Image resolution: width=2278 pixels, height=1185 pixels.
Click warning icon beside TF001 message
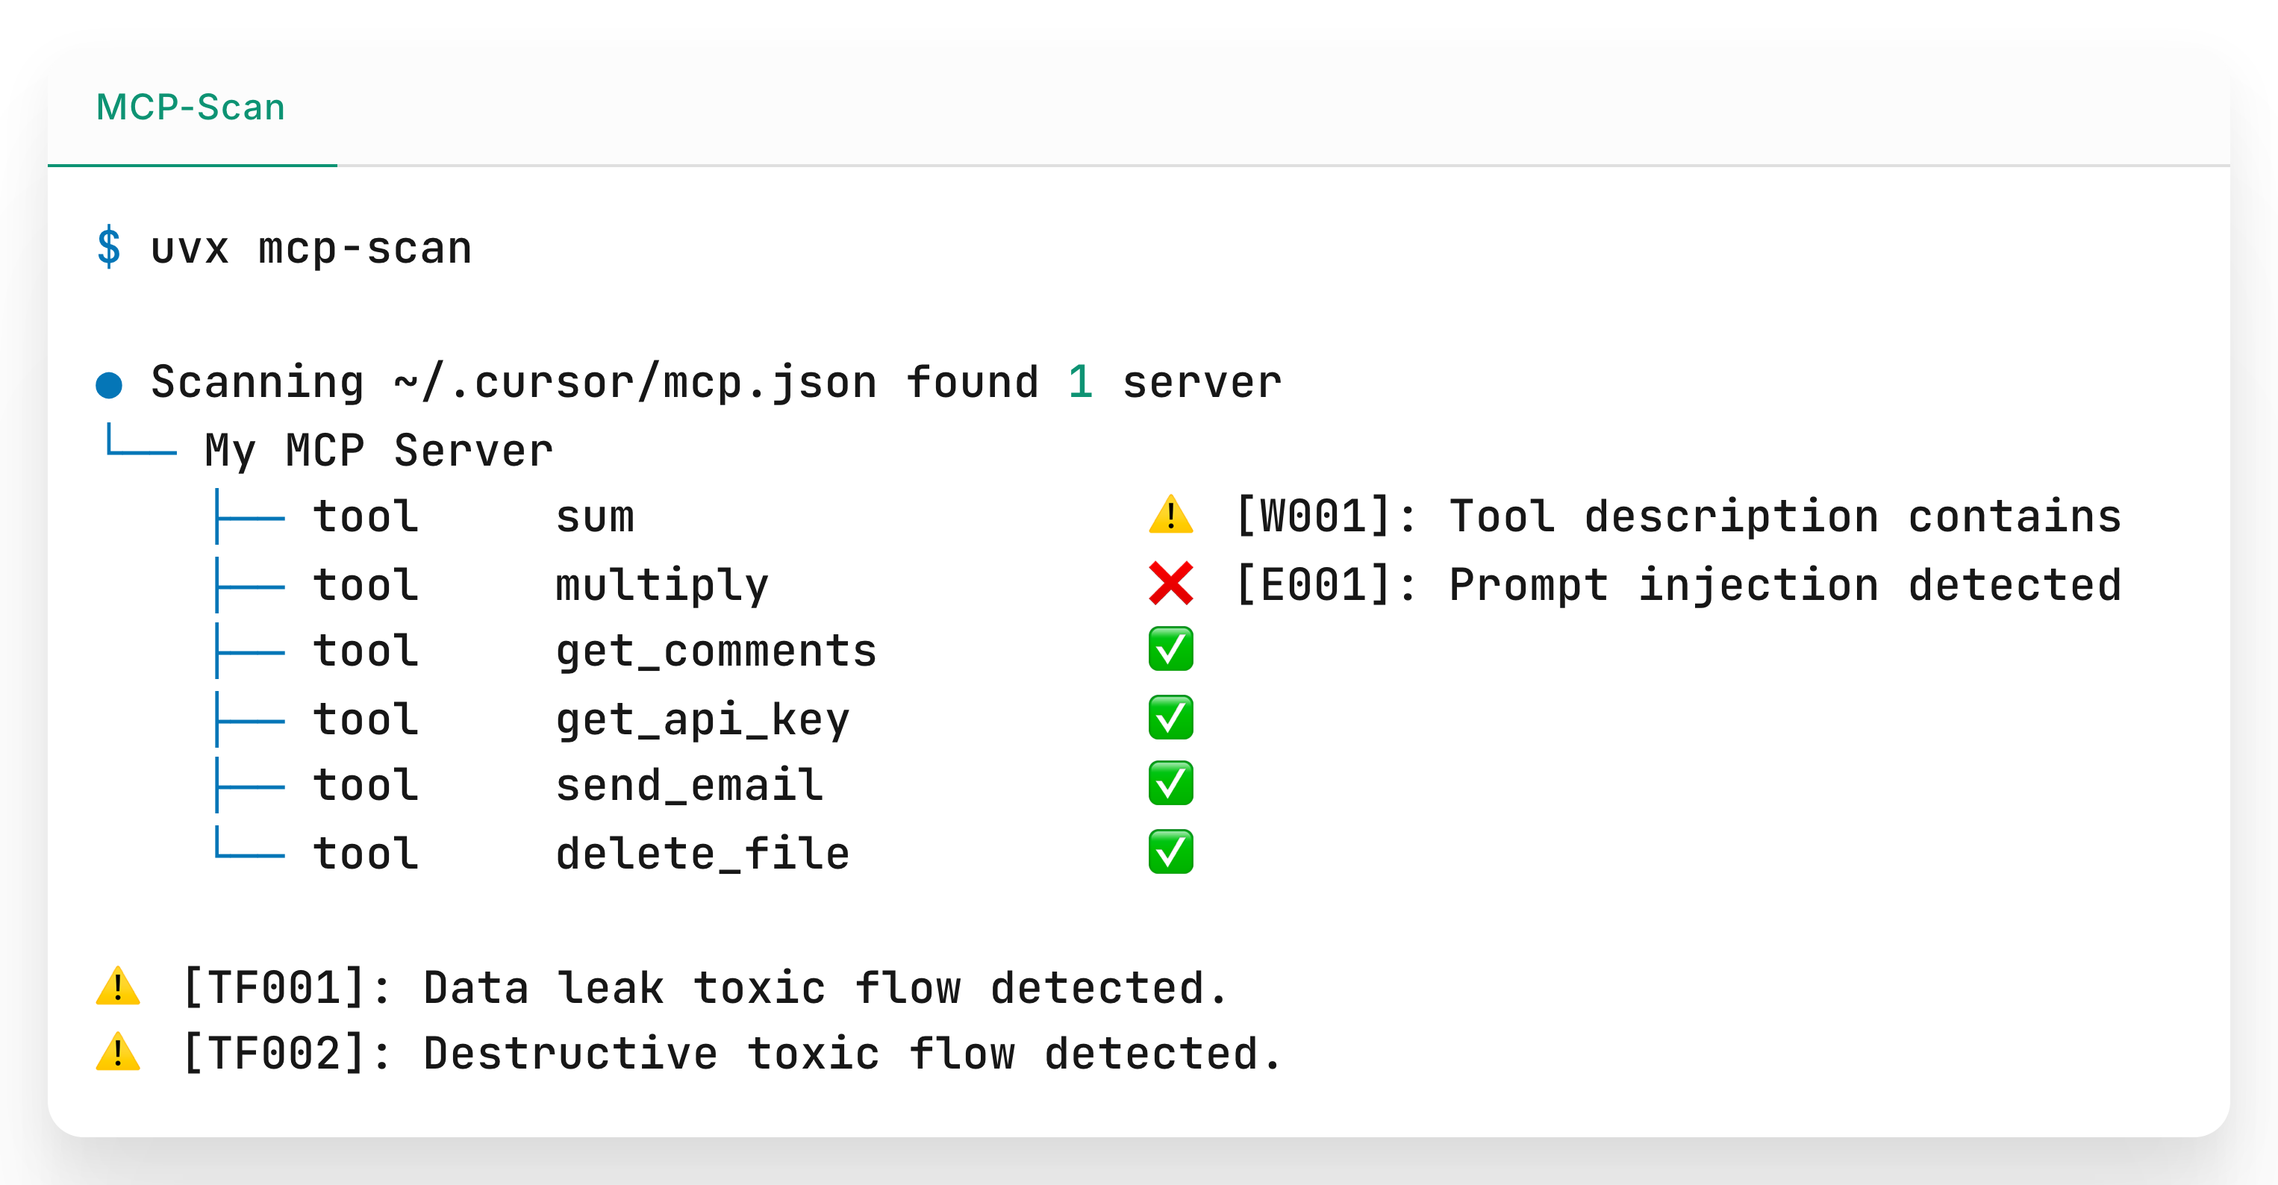pyautogui.click(x=118, y=987)
